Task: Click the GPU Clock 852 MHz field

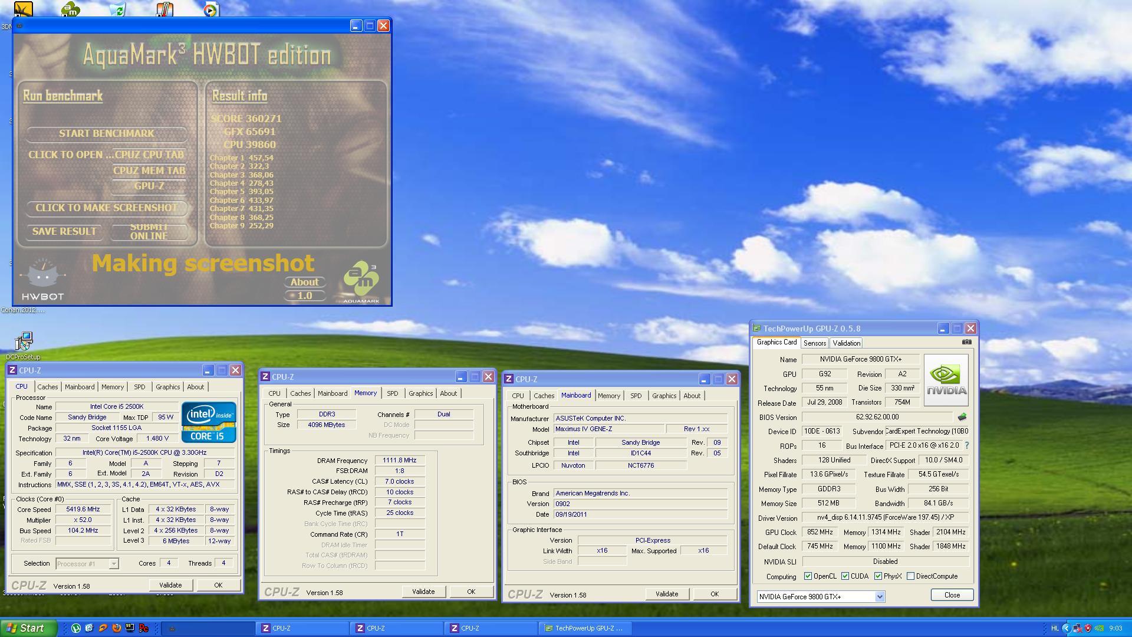Action: tap(820, 532)
